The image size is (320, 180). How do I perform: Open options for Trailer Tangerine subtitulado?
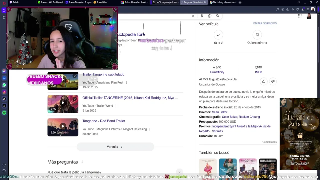coord(126,82)
